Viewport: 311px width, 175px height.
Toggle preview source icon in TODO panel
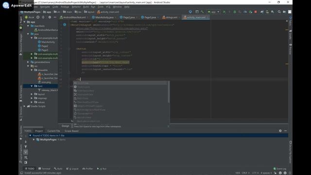(x=26, y=162)
